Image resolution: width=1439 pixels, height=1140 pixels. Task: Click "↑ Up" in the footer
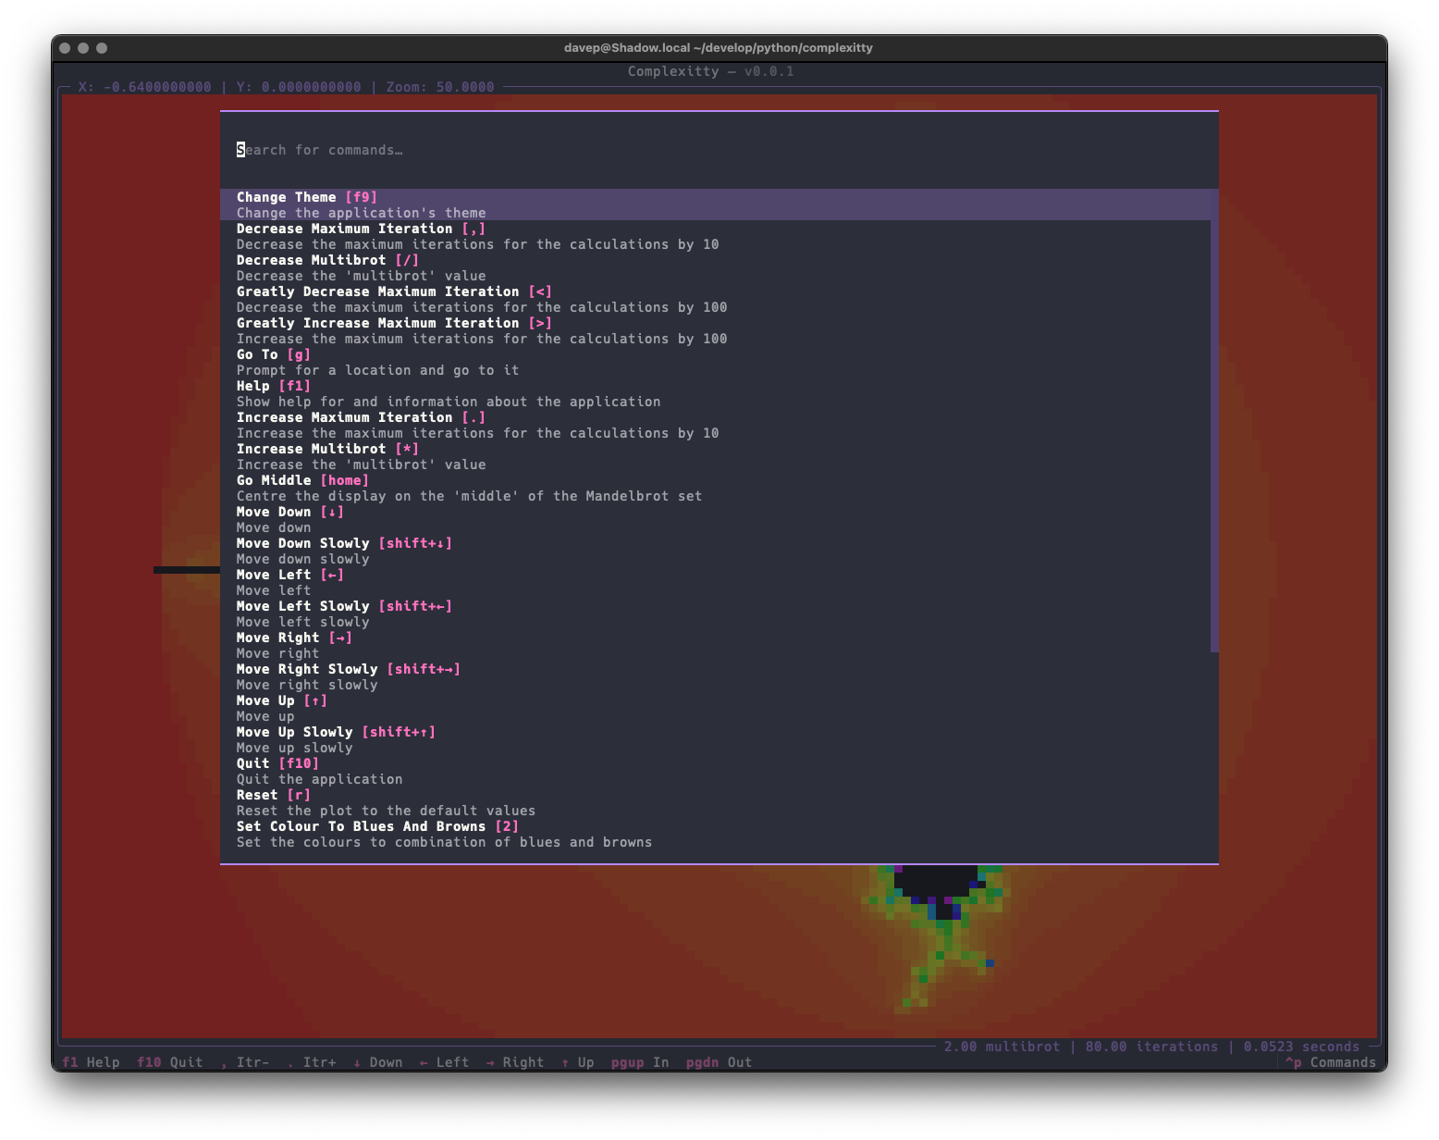(577, 1062)
